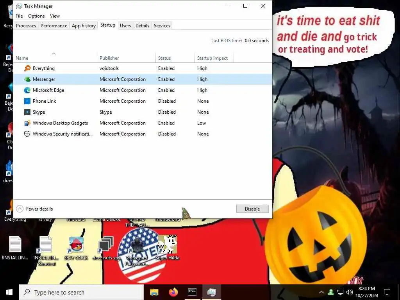The image size is (400, 300).
Task: Click the Skype publisher cell
Action: pos(105,112)
